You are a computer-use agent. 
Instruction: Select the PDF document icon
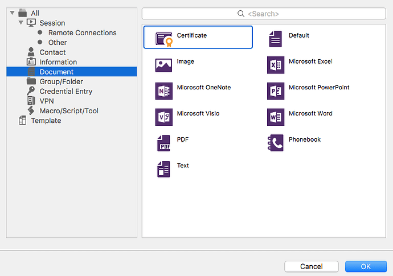pos(164,143)
